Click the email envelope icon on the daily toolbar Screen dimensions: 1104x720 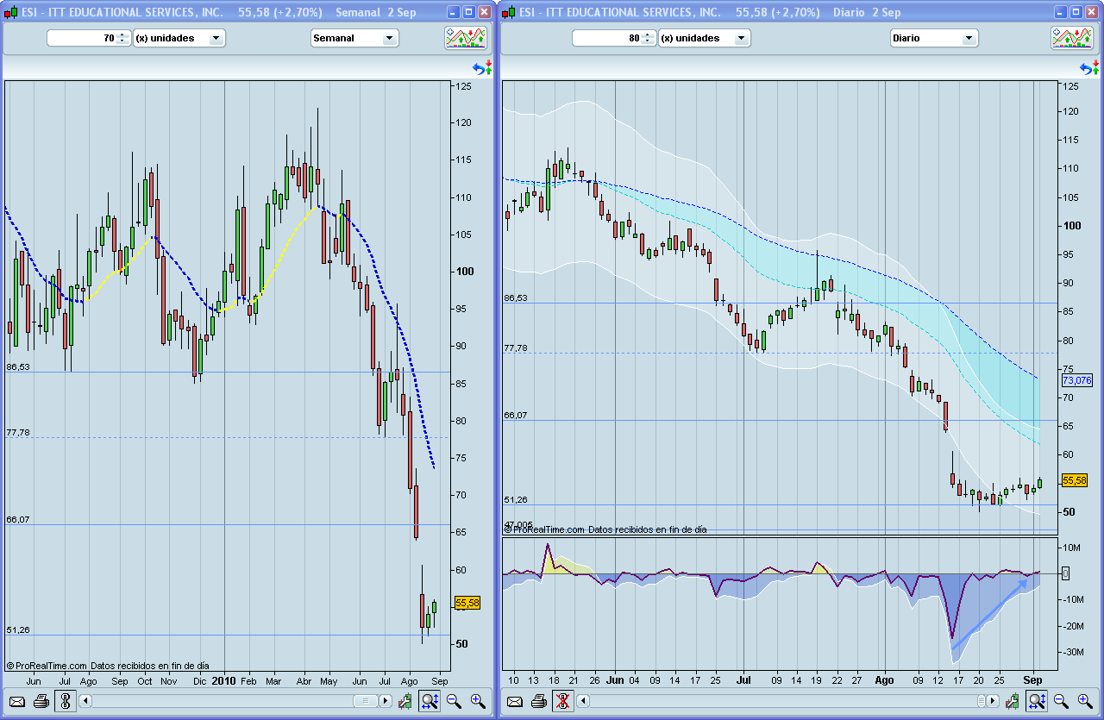515,701
